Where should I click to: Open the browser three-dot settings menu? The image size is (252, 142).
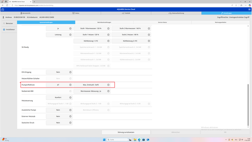(246, 5)
